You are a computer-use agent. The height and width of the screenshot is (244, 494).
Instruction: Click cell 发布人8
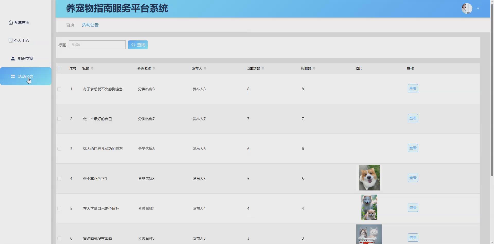pyautogui.click(x=199, y=89)
